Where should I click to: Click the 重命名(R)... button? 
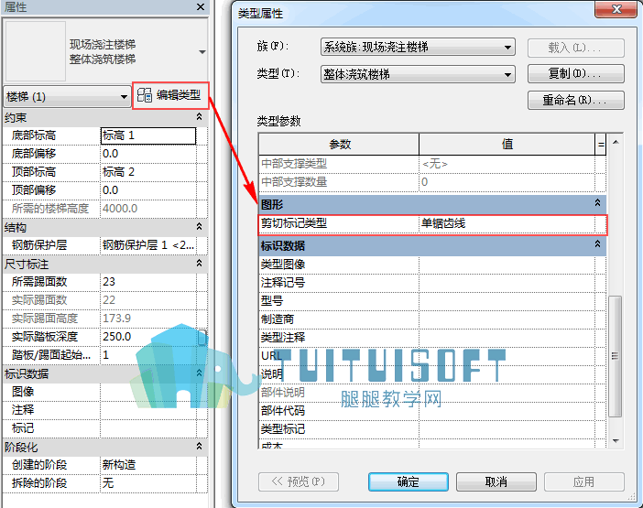[x=576, y=101]
